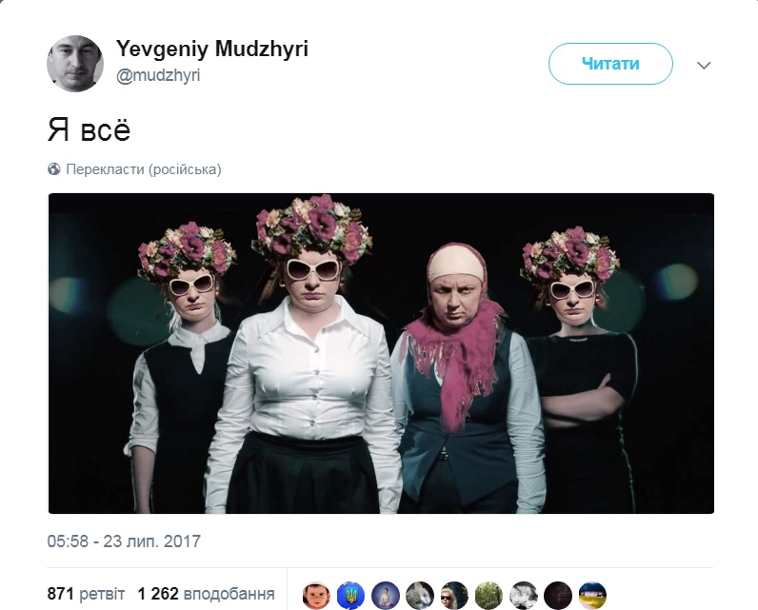The image size is (758, 610).
Task: Open the 05:58 - 23 лип. 2017 timestamp
Action: 124,541
